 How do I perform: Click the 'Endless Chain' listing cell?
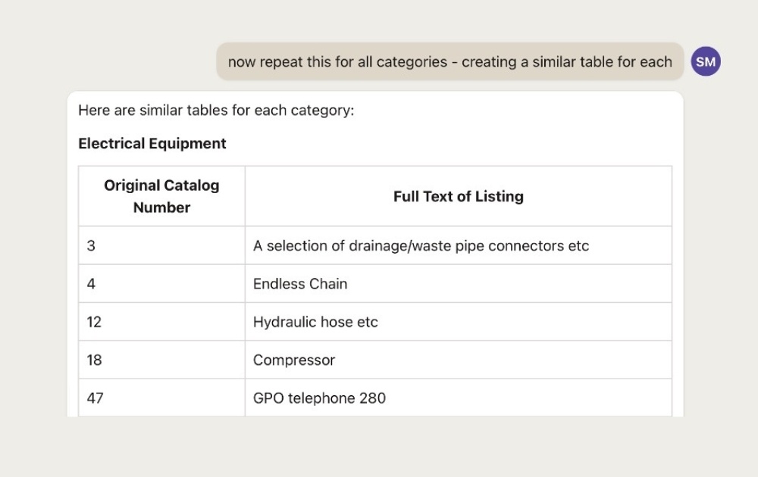[x=459, y=283]
